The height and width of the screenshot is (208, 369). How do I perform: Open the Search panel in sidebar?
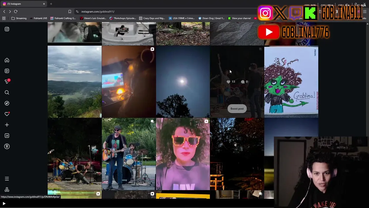coord(7,92)
